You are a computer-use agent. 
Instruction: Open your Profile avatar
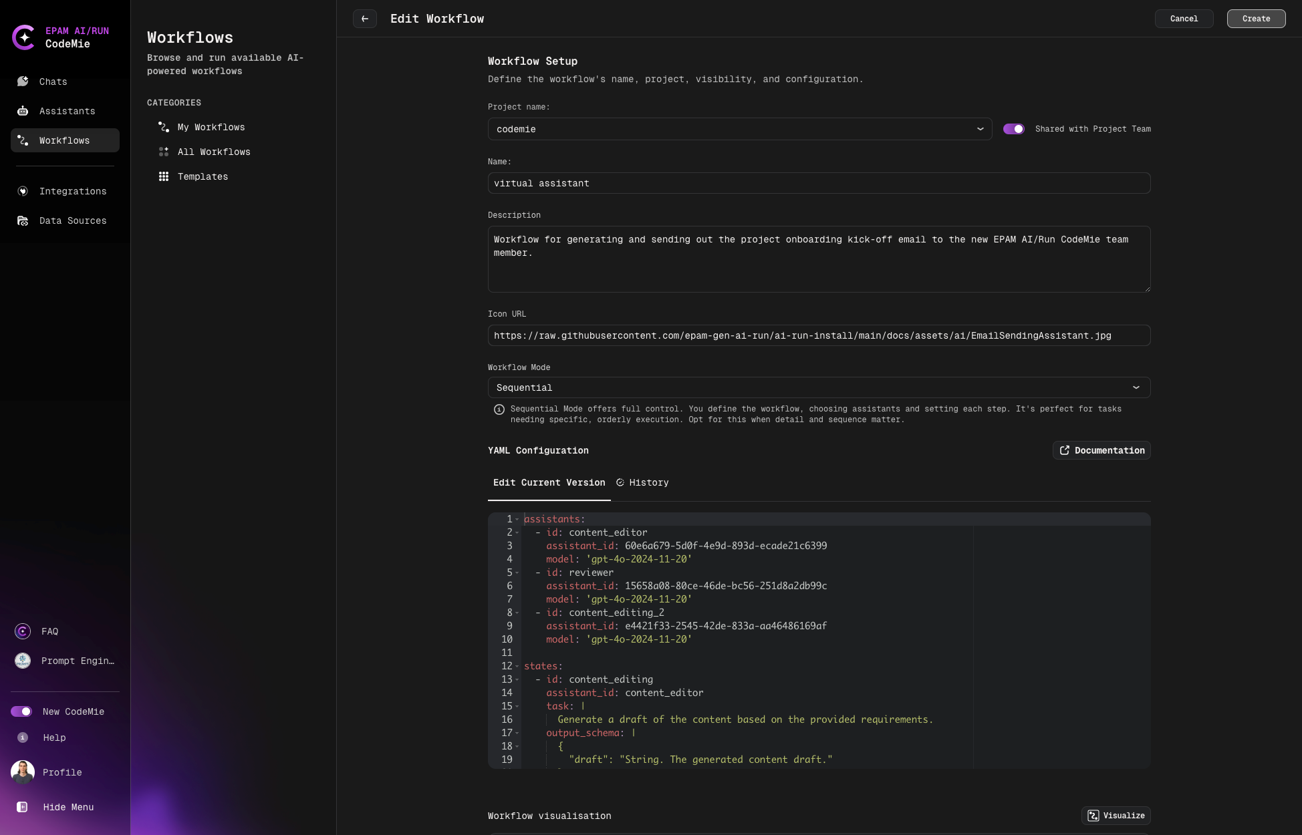click(23, 772)
